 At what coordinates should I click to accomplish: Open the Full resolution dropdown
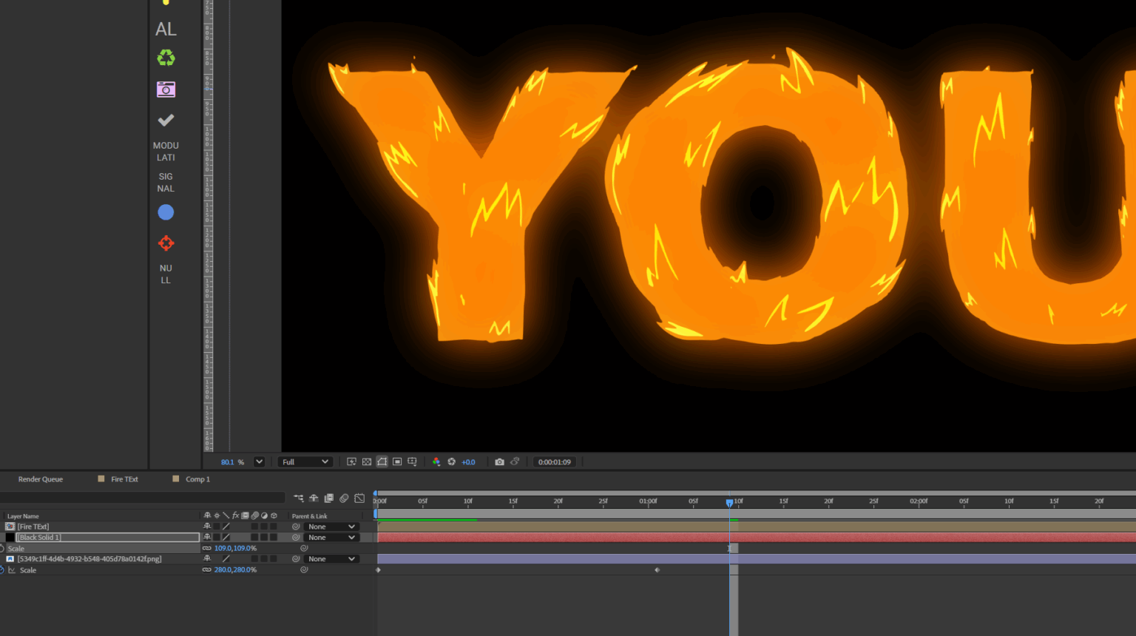[305, 461]
